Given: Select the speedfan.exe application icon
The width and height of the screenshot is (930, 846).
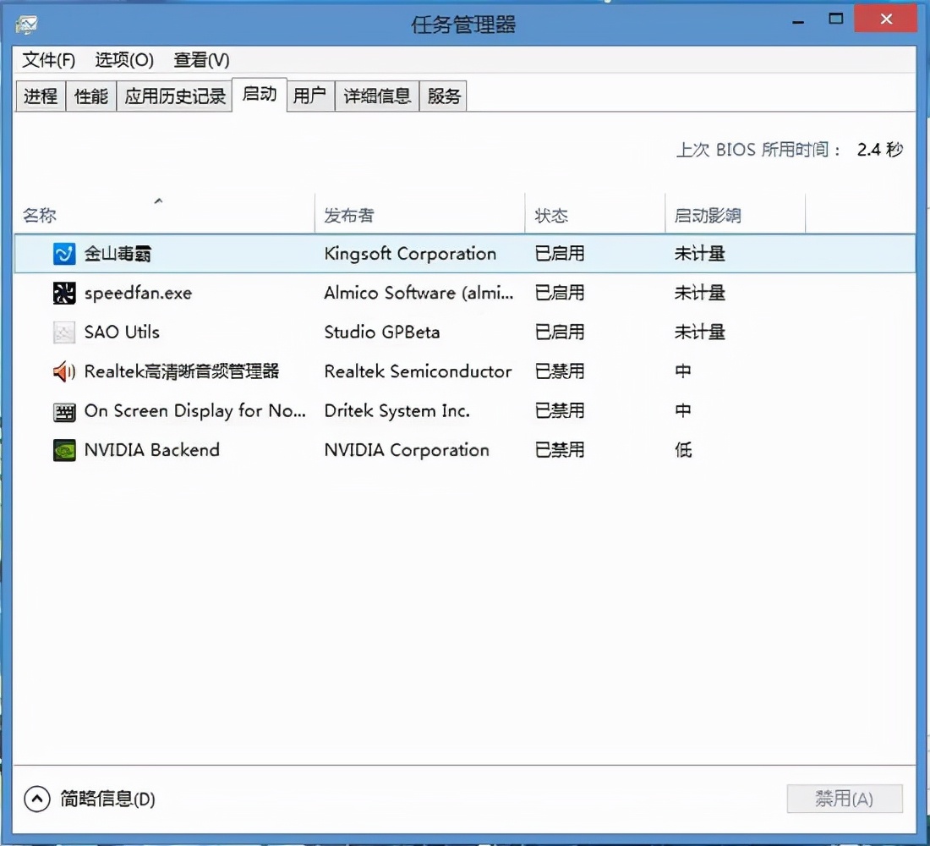Looking at the screenshot, I should click(x=63, y=292).
